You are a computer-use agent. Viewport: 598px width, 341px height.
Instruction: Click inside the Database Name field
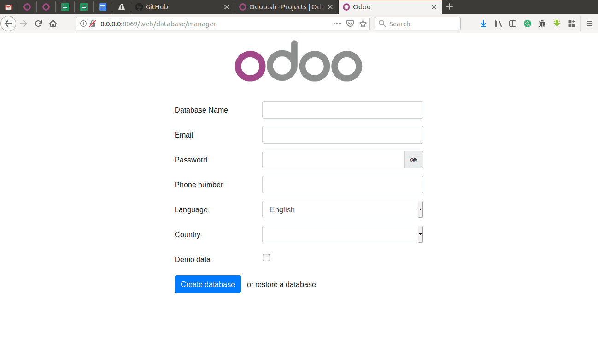tap(342, 110)
